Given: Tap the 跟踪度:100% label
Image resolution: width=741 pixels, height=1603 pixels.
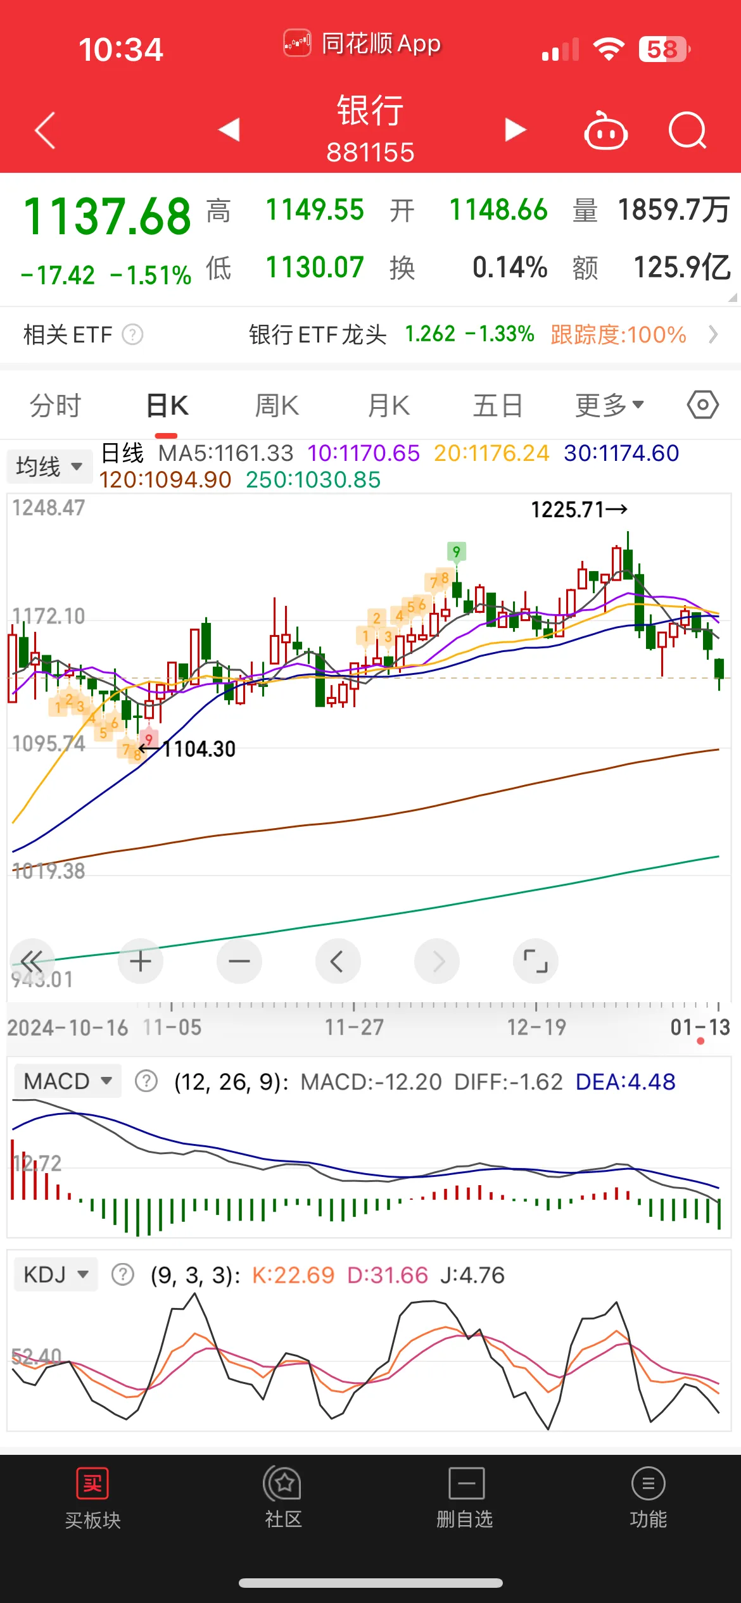Looking at the screenshot, I should point(618,334).
